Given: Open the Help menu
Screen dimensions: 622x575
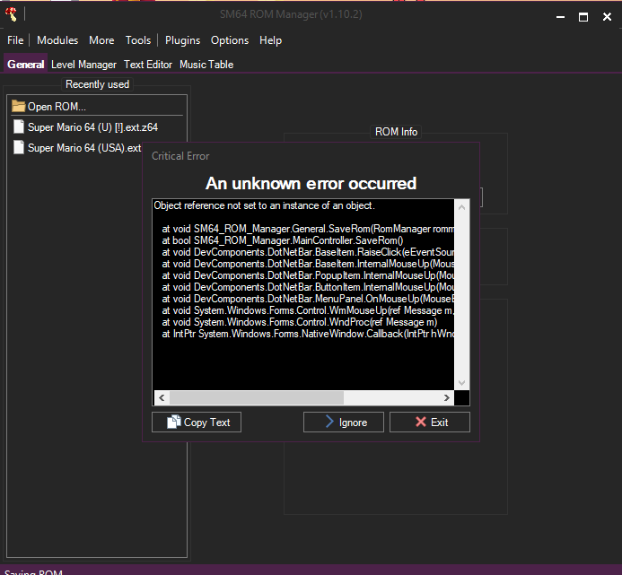Looking at the screenshot, I should [x=270, y=40].
